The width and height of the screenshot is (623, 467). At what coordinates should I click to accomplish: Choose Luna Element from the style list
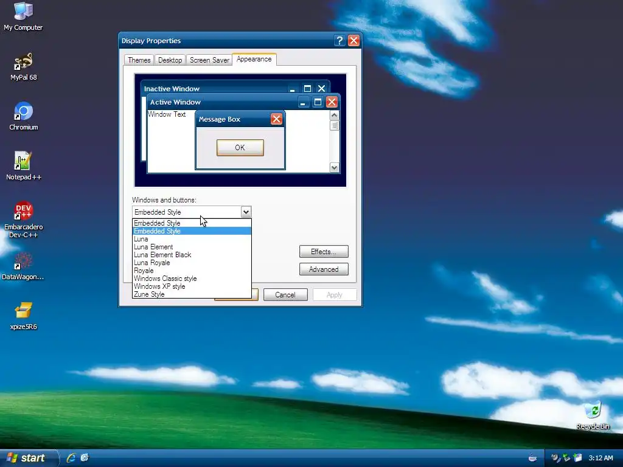pyautogui.click(x=192, y=247)
